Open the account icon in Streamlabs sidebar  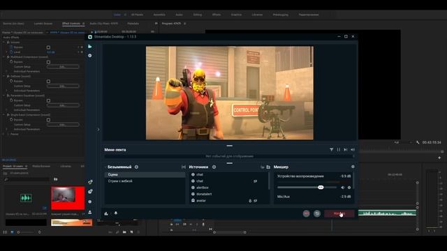90,212
